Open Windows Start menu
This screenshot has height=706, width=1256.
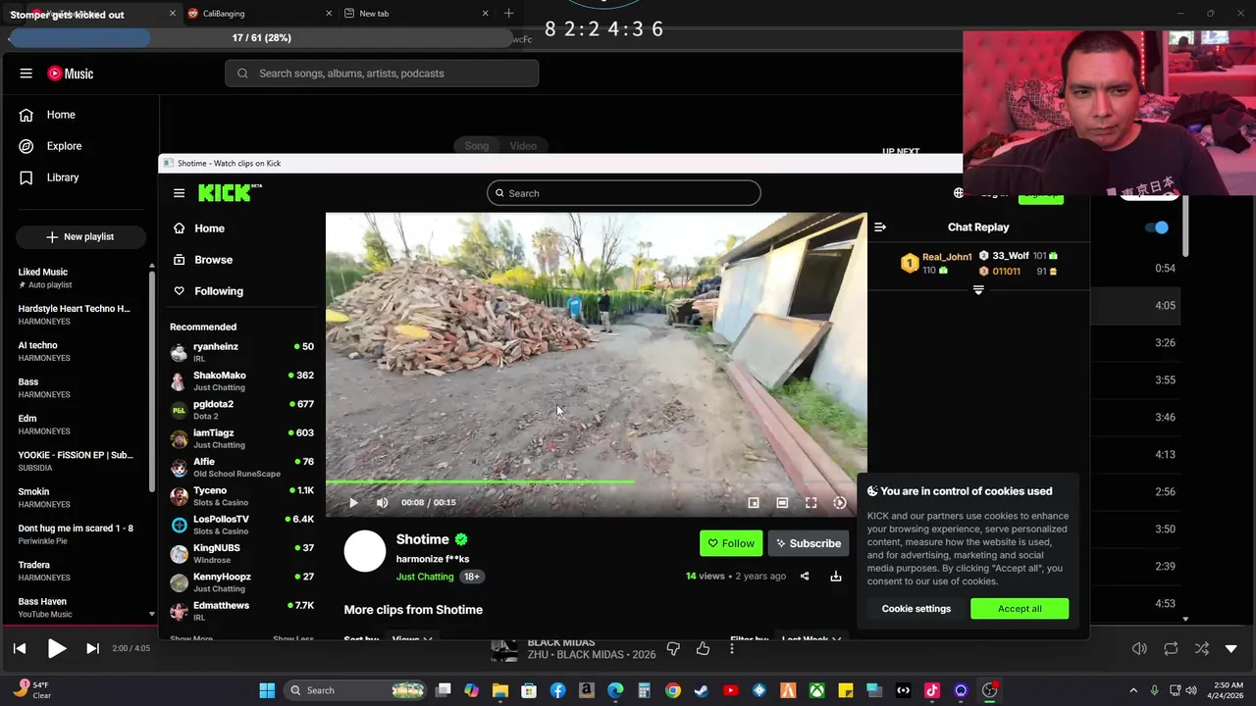pos(267,690)
